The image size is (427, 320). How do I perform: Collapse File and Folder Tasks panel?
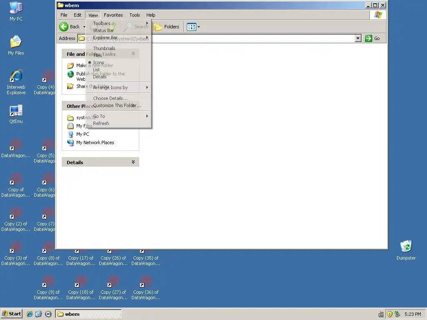(133, 54)
